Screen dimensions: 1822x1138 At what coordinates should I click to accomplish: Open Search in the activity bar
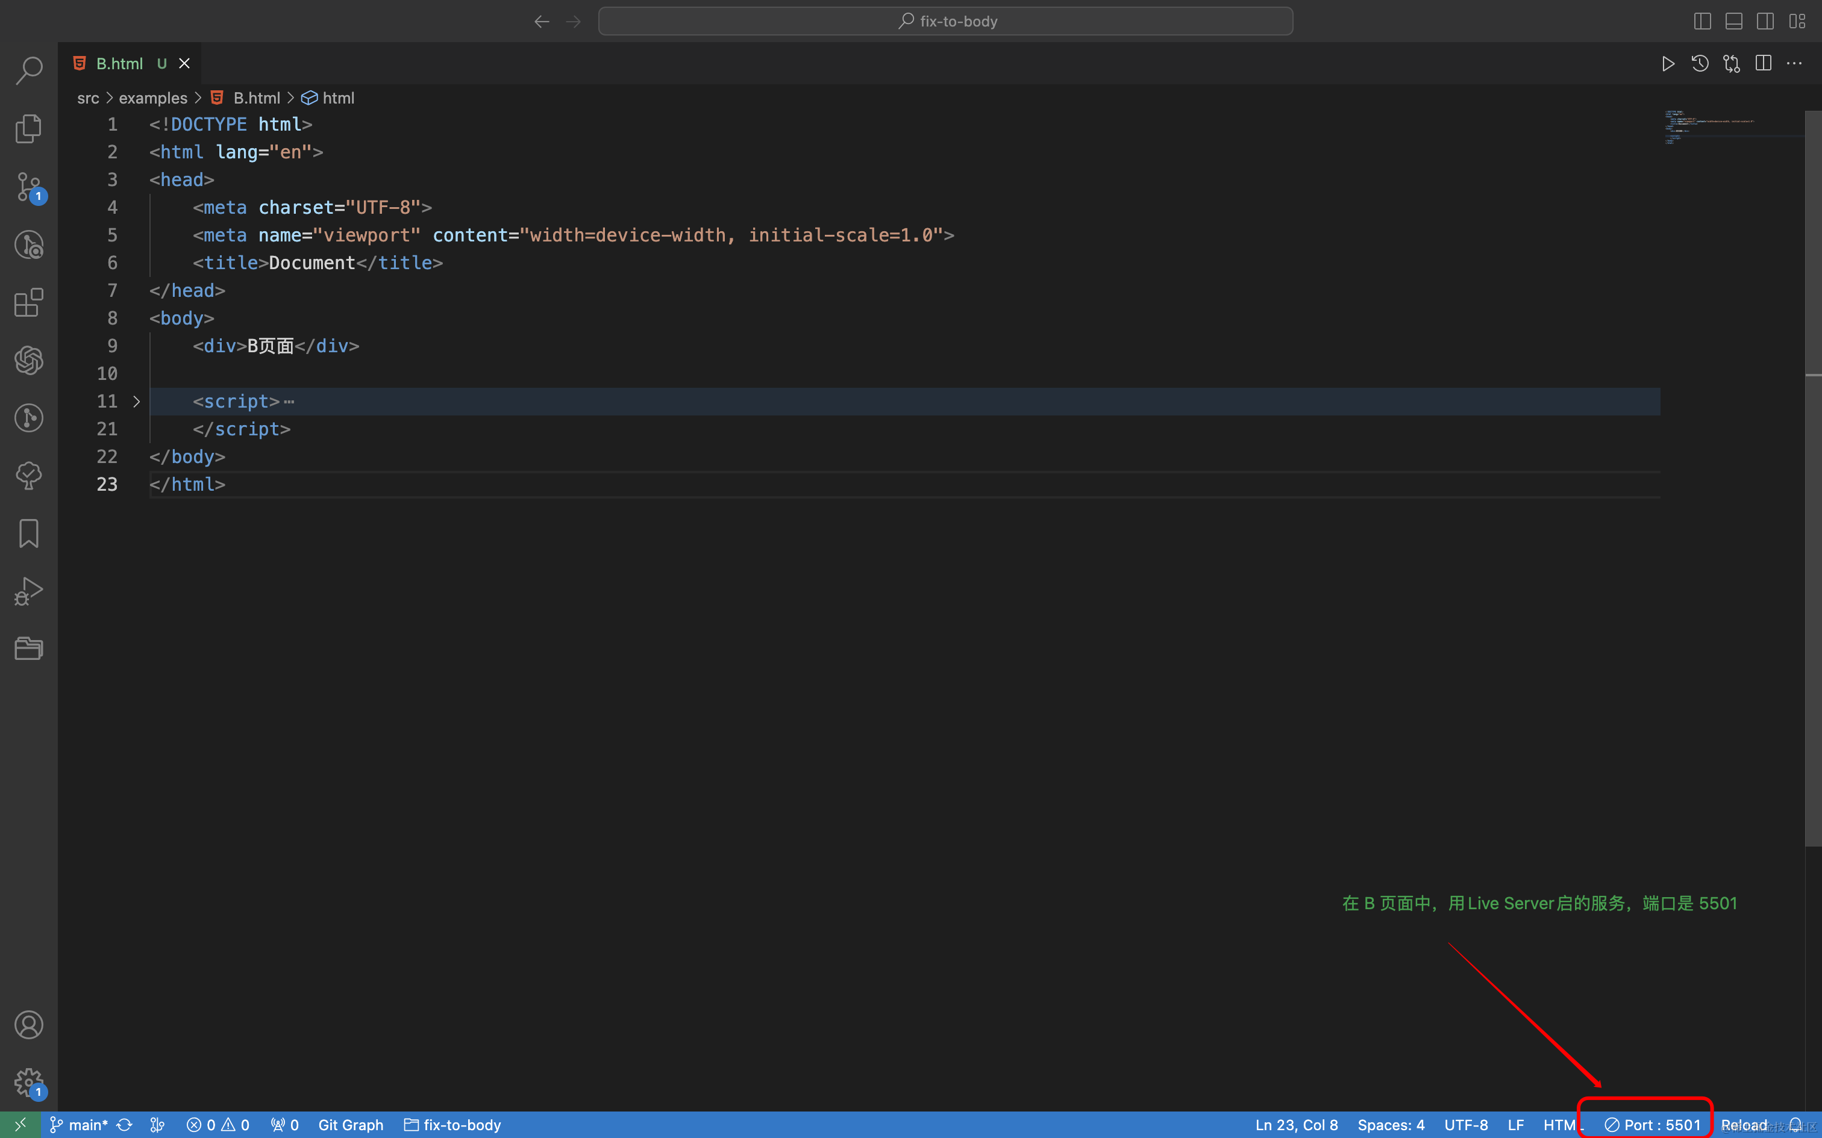tap(28, 71)
